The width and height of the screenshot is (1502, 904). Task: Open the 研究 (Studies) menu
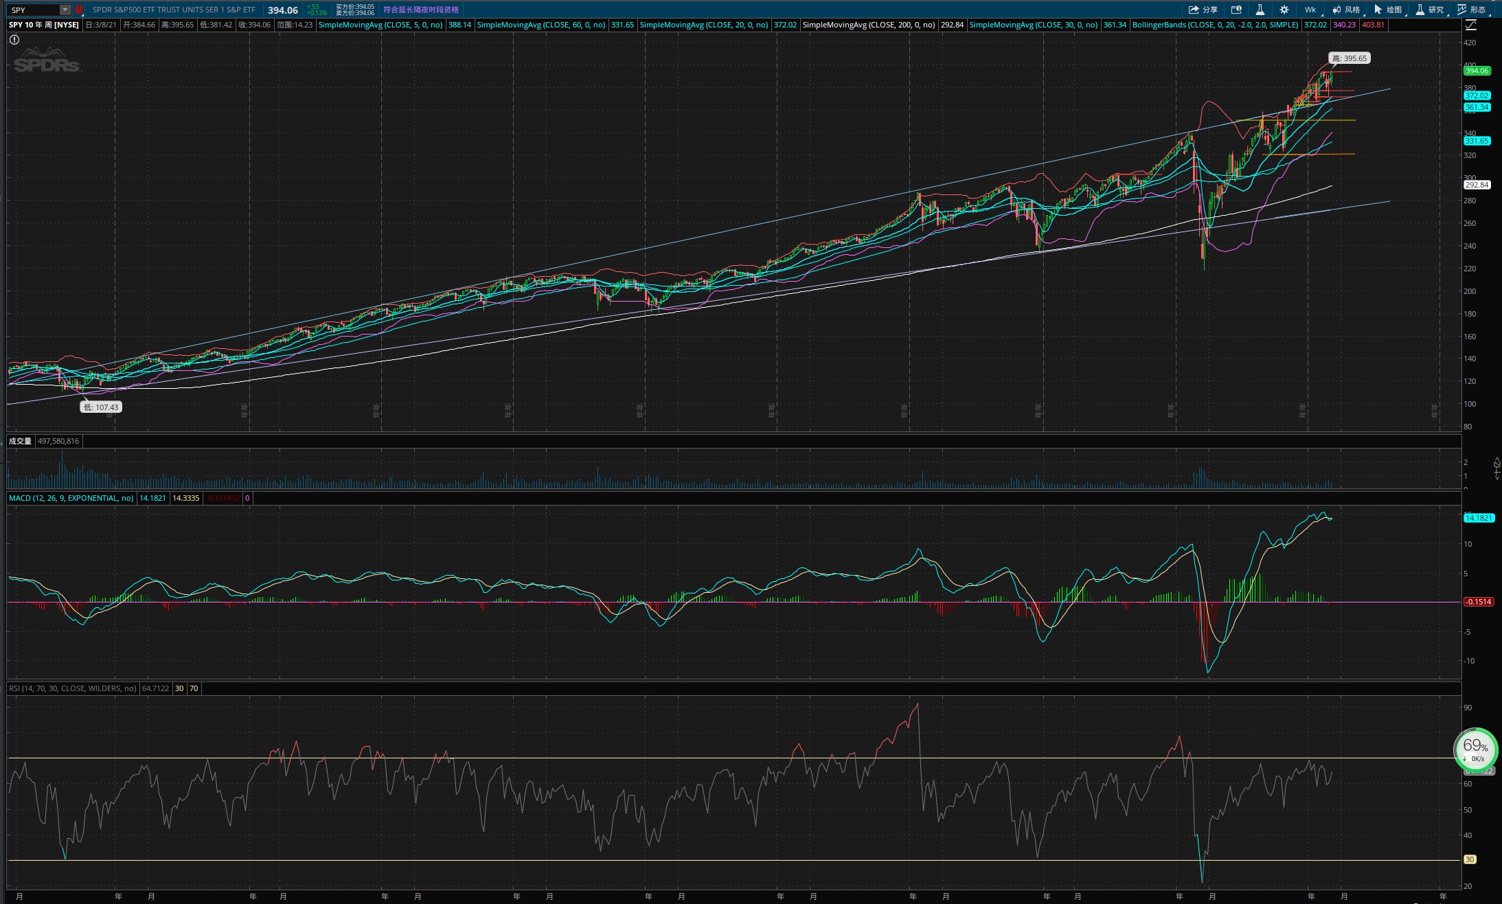[x=1430, y=10]
